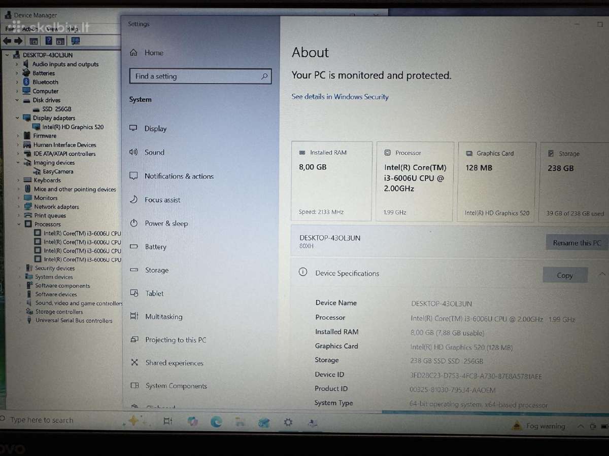Screen dimensions: 609x456
Task: Select Universal Serial Bus controllers
Action: (x=74, y=320)
